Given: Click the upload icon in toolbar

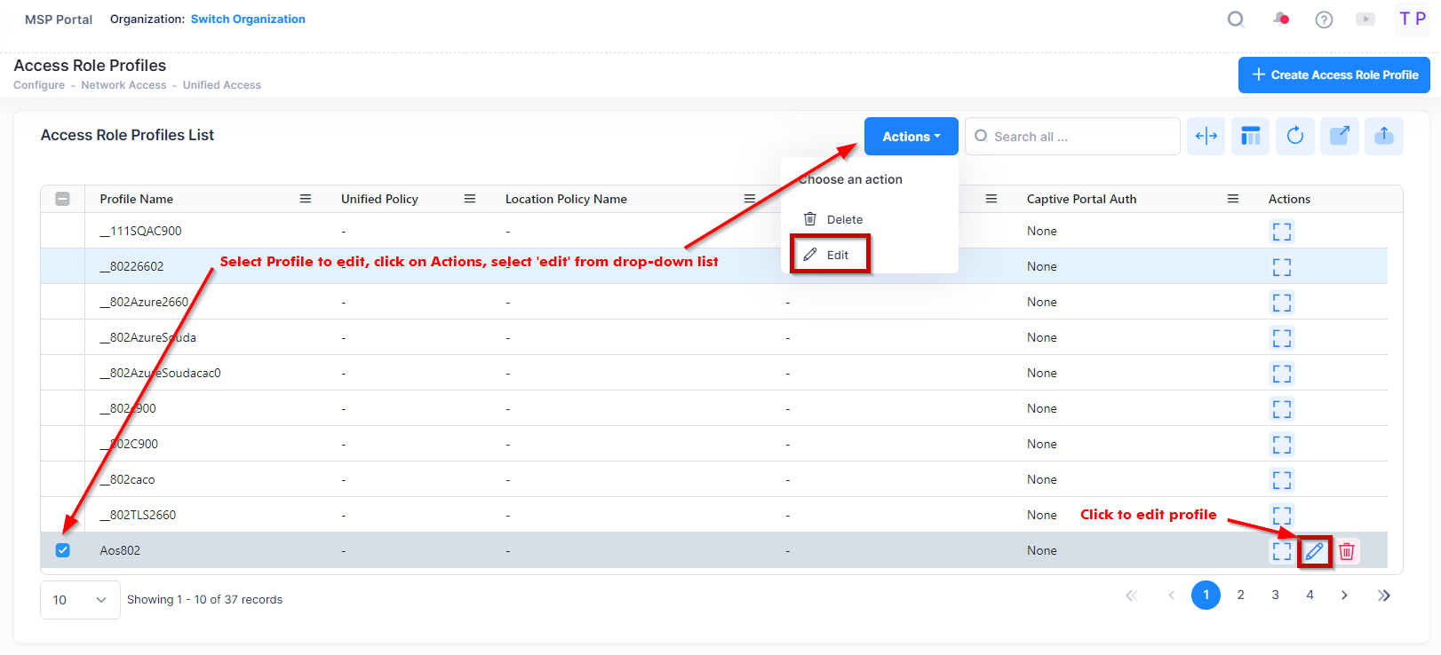Looking at the screenshot, I should (x=1383, y=136).
